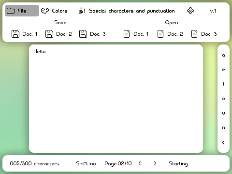Insert letter u from side panel
The width and height of the screenshot is (232, 174).
pyautogui.click(x=223, y=113)
